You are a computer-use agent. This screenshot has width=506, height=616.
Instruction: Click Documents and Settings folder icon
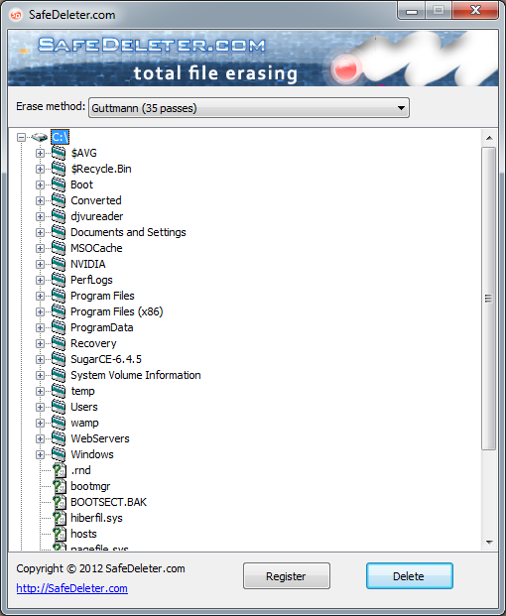pos(59,232)
